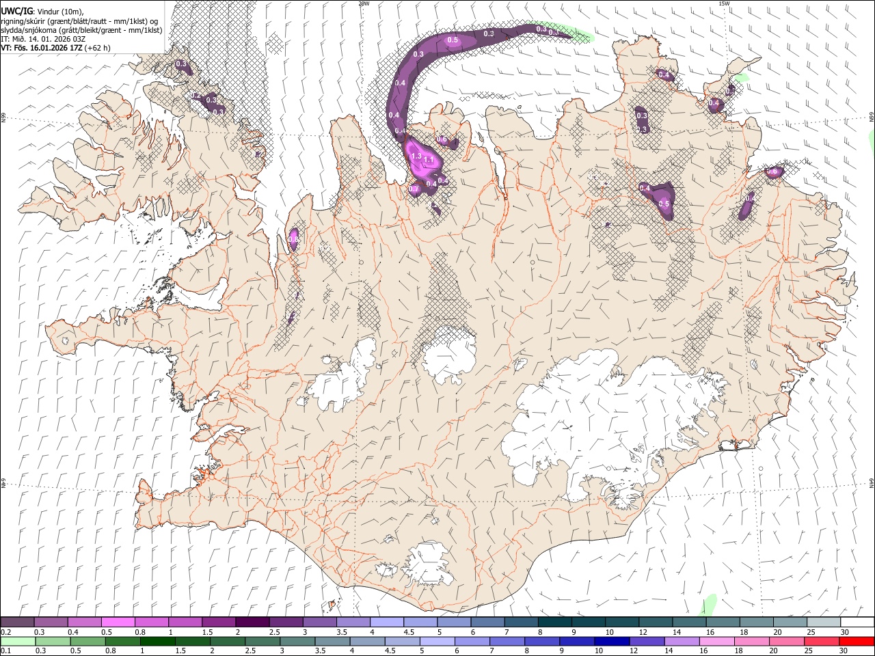The image size is (875, 656).
Task: Click the green rain patch off the southeast coast
Action: [709, 605]
